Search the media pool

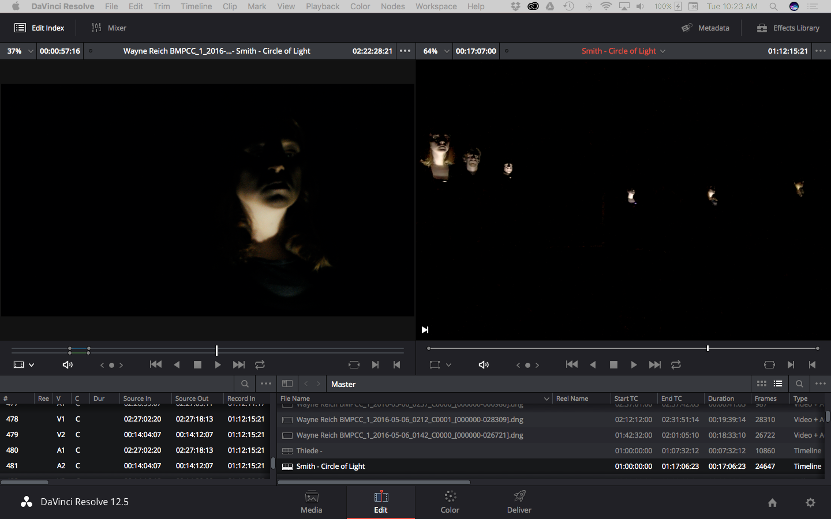tap(799, 383)
